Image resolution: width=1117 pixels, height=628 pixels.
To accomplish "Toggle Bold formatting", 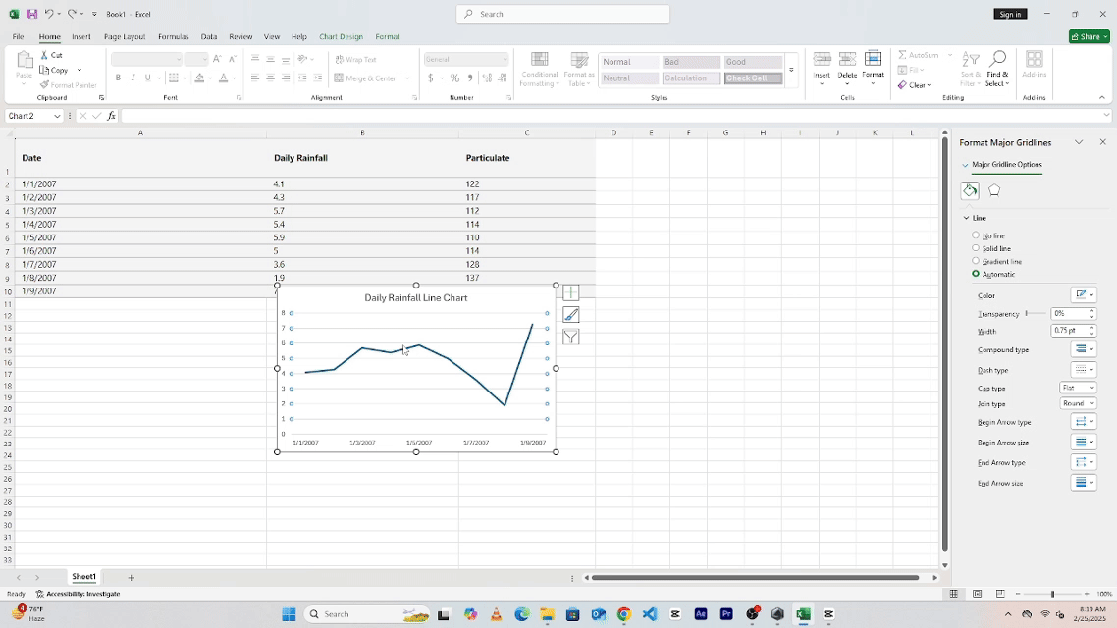I will [118, 78].
